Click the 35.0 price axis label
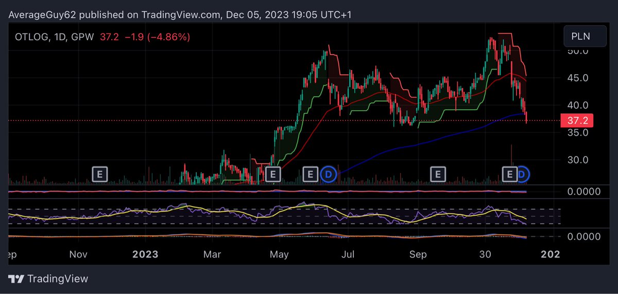The width and height of the screenshot is (618, 294). tap(577, 132)
